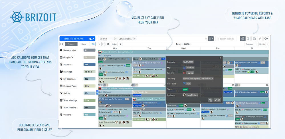Toggle the checkbox next to MAR-10 key
285x139 pixels.
pyautogui.click(x=184, y=67)
